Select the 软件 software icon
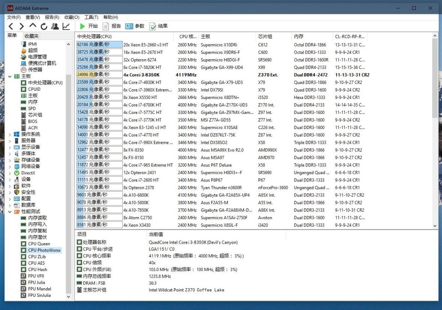Screen dimensions: 442x310 [17, 186]
